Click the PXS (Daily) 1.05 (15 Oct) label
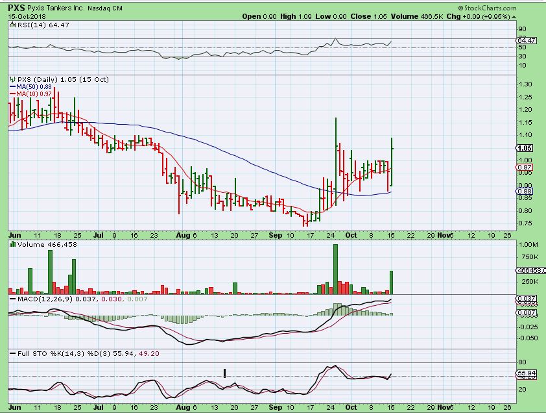 [x=63, y=79]
